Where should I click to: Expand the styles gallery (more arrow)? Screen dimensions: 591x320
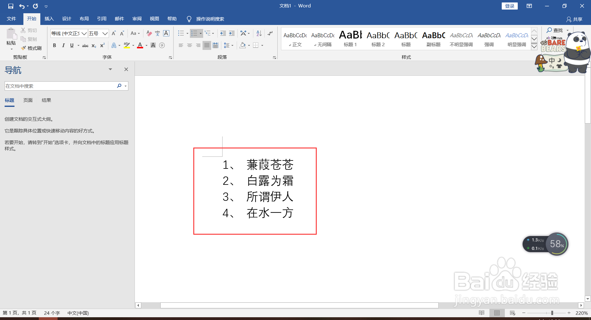pyautogui.click(x=534, y=47)
